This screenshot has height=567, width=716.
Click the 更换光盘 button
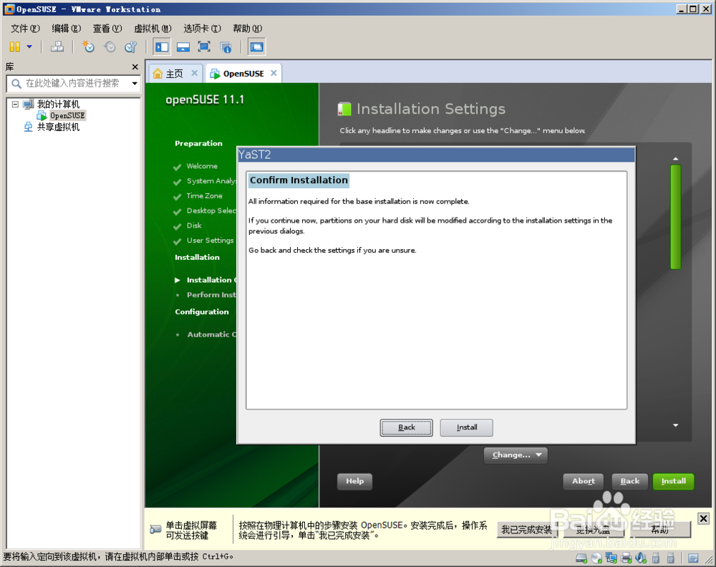(592, 530)
